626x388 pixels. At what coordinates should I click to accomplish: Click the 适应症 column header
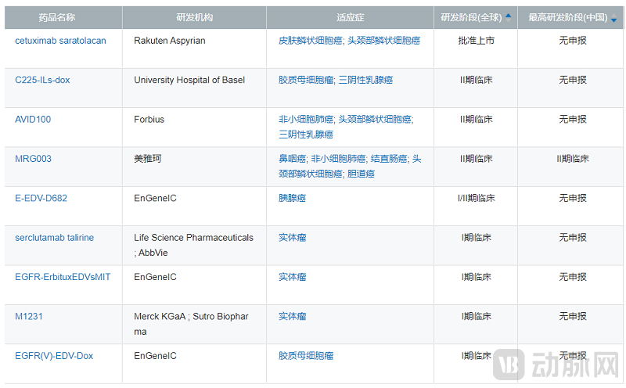tap(350, 17)
